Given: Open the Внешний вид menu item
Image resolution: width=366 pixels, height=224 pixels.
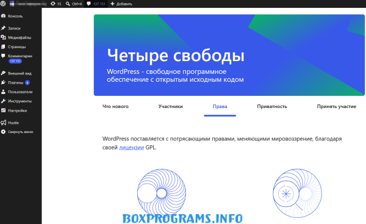Looking at the screenshot, I should (21, 73).
